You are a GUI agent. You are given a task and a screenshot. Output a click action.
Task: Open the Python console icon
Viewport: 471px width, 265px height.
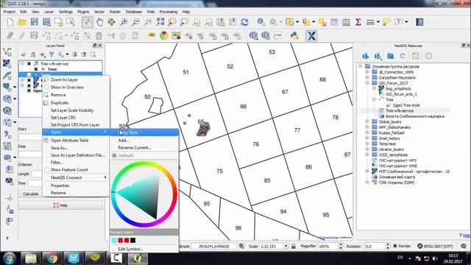[x=294, y=36]
